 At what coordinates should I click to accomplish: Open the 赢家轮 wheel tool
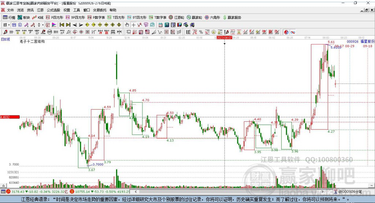[x=194, y=18]
